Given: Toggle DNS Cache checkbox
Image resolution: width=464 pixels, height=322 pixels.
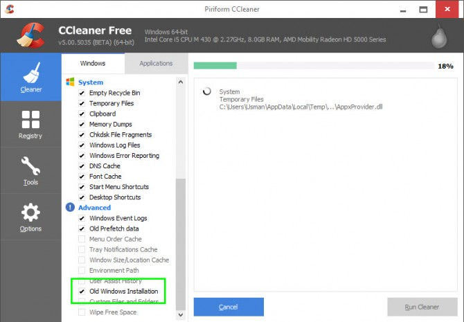Looking at the screenshot, I should [82, 166].
